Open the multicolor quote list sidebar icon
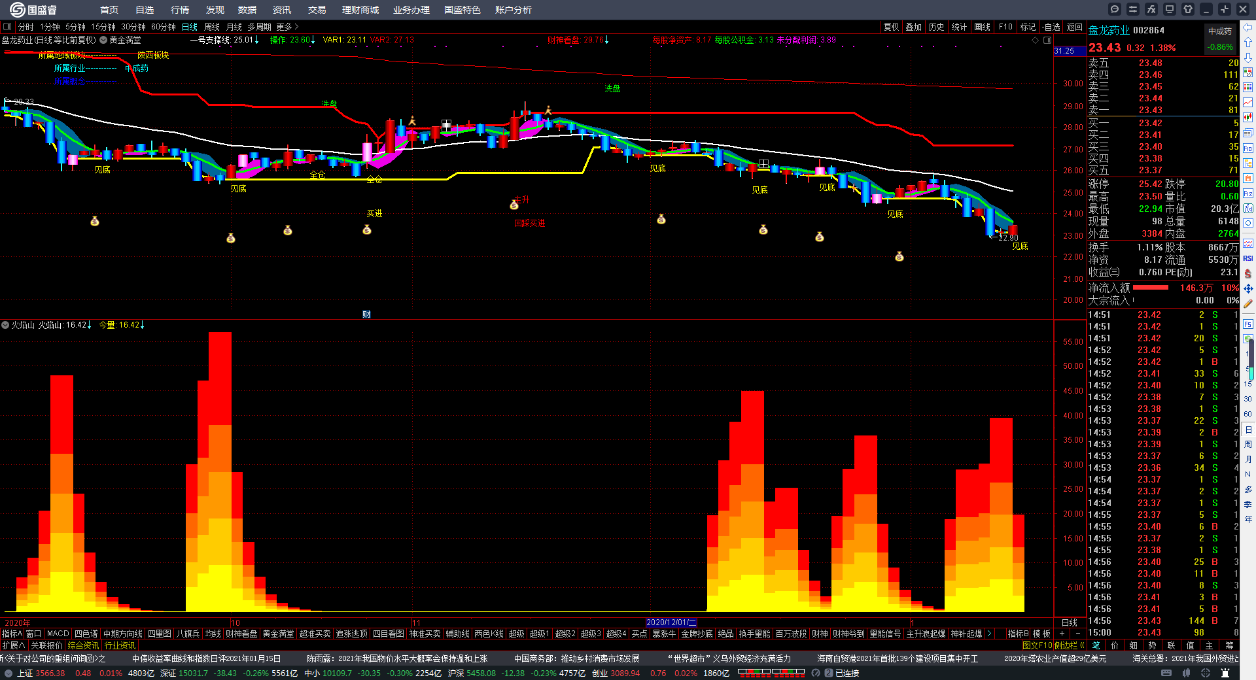This screenshot has width=1256, height=680. 1248,88
